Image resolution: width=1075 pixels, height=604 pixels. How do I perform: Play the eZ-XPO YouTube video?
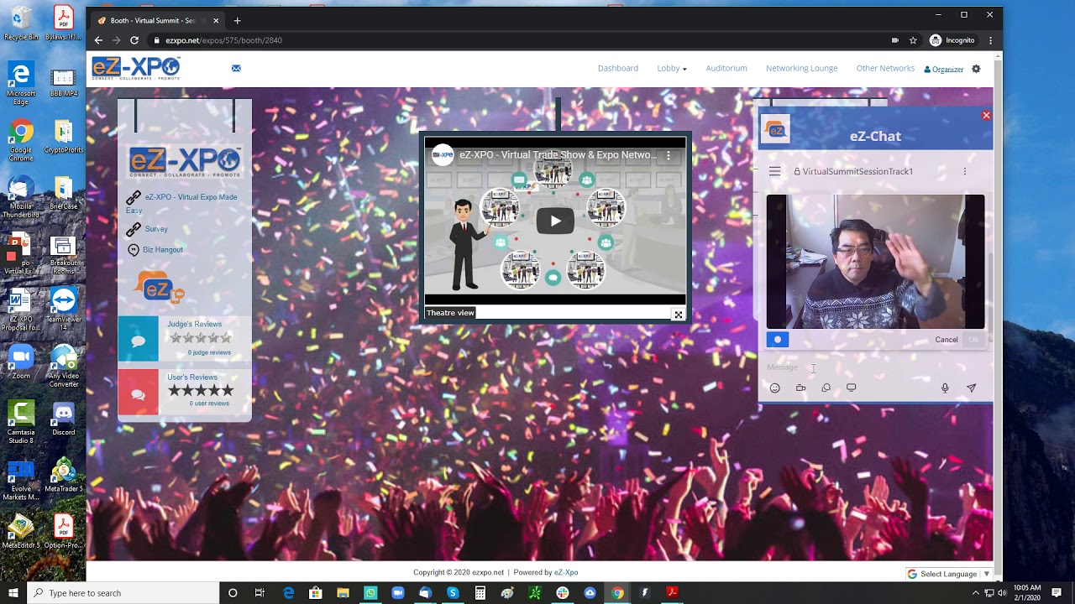coord(555,221)
